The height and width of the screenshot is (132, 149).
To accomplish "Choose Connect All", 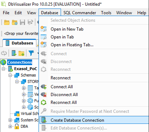I will pos(94,87).
